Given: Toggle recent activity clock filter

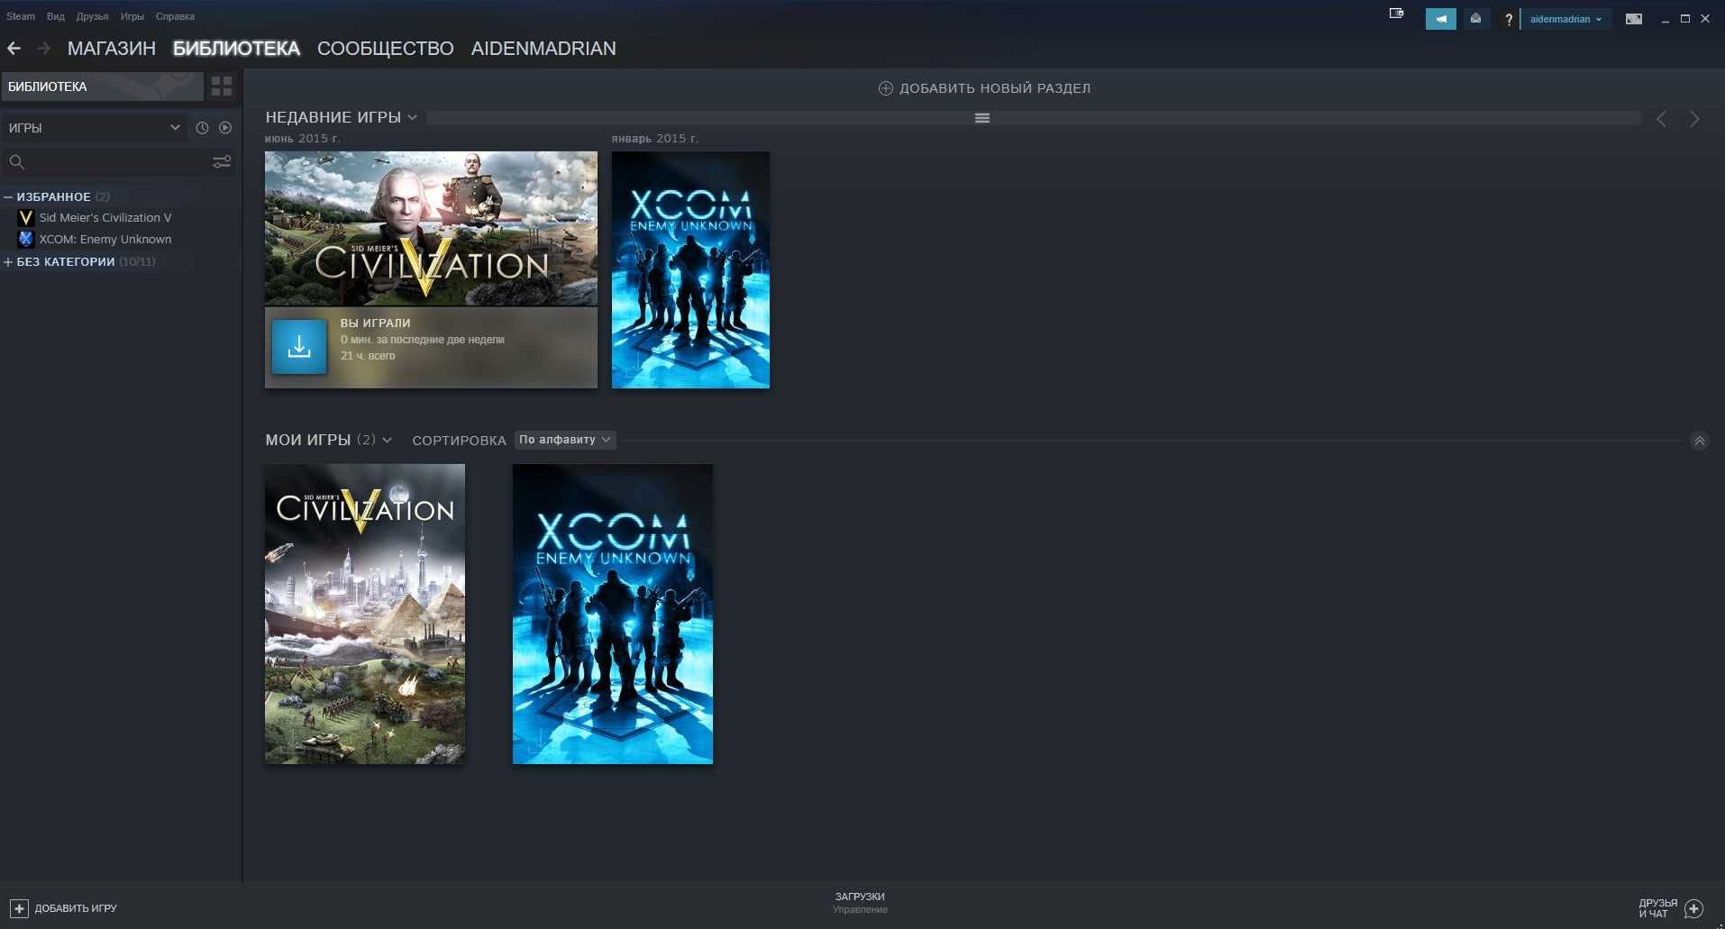Looking at the screenshot, I should [x=202, y=128].
